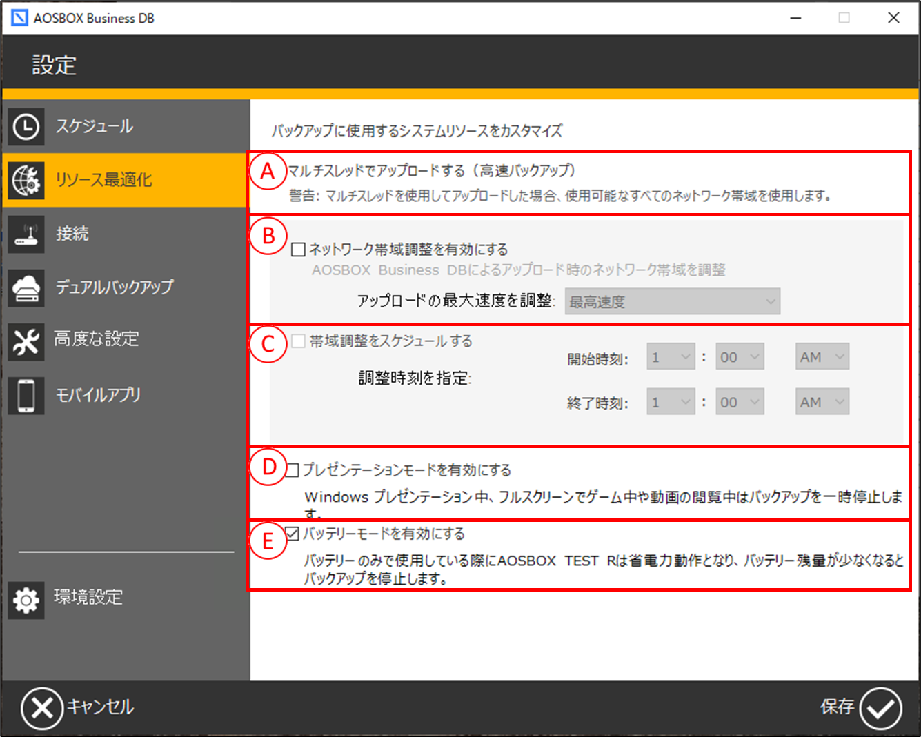Click the キャンセル button
921x737 pixels.
pyautogui.click(x=77, y=708)
